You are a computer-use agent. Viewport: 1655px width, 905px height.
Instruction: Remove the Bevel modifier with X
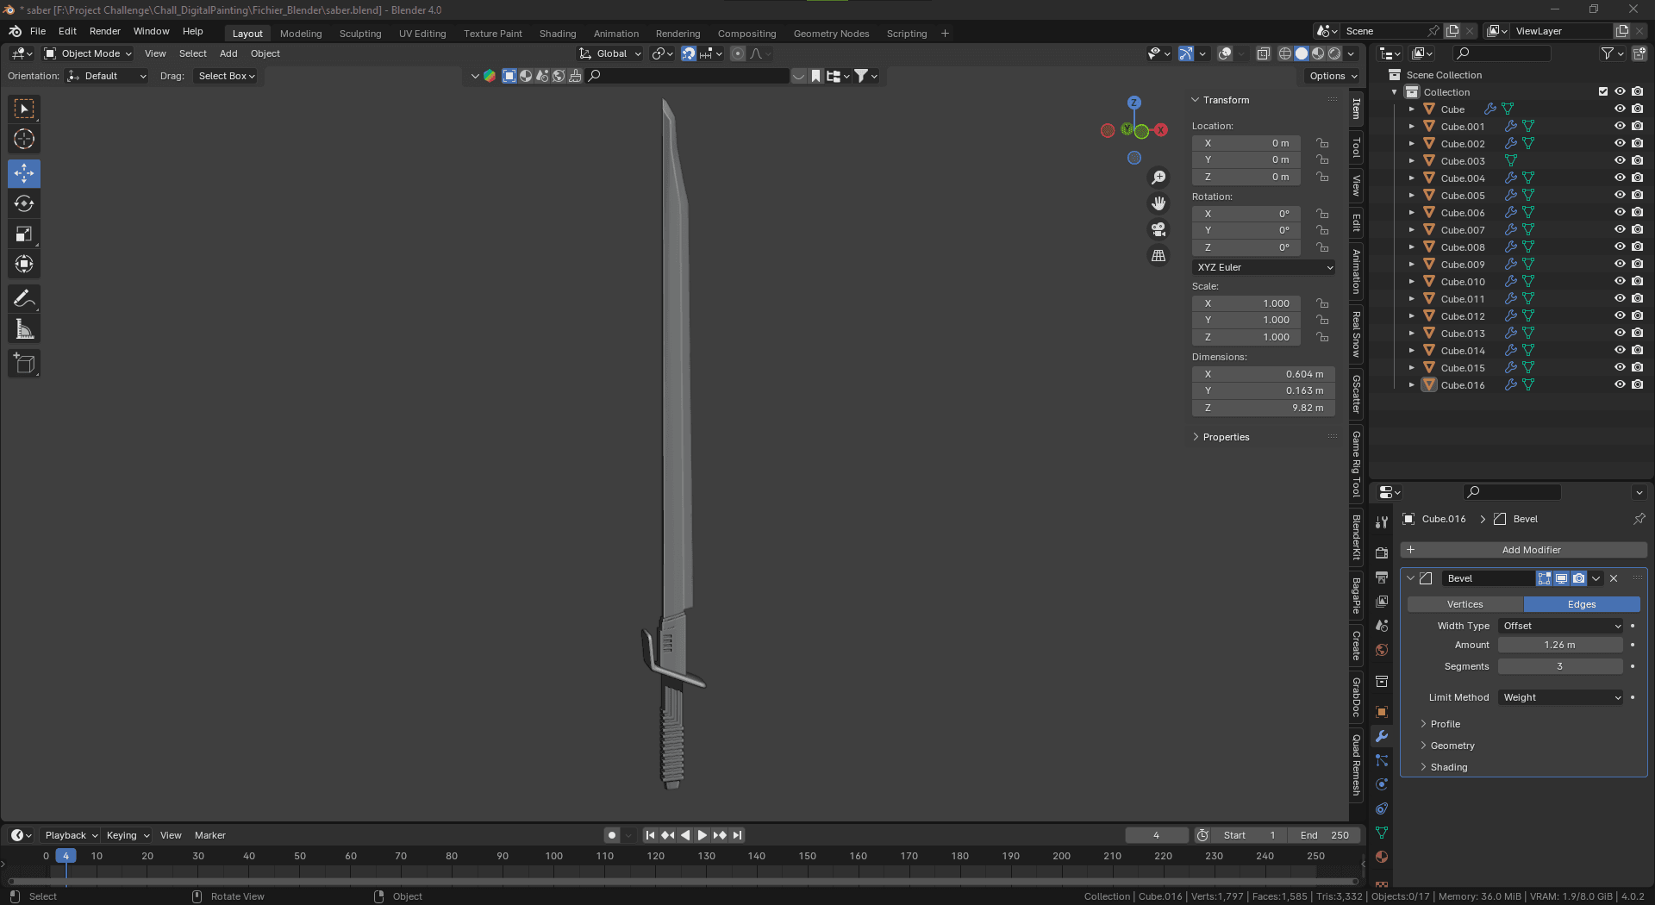coord(1614,578)
